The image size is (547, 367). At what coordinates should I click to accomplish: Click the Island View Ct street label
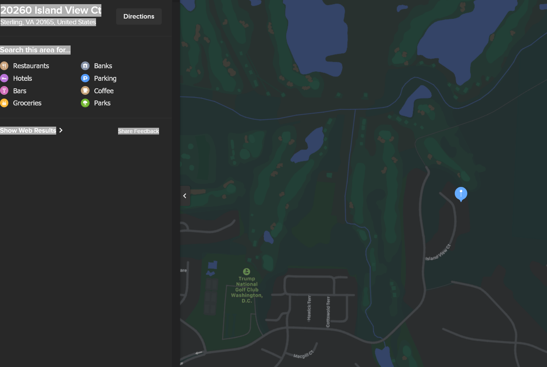pos(438,253)
